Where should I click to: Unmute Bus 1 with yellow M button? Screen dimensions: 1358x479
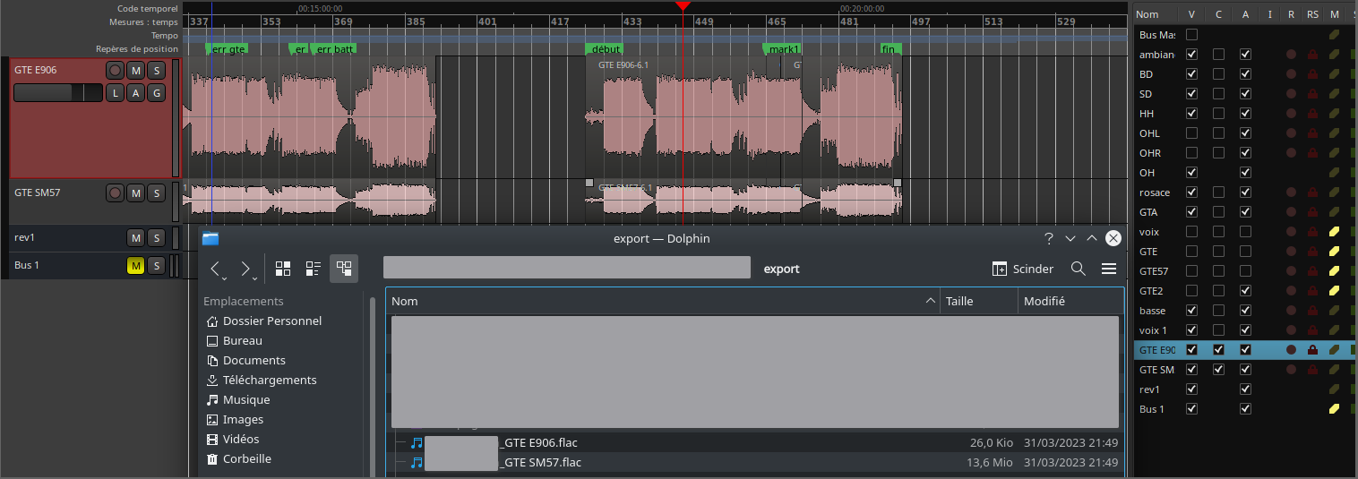tap(135, 265)
